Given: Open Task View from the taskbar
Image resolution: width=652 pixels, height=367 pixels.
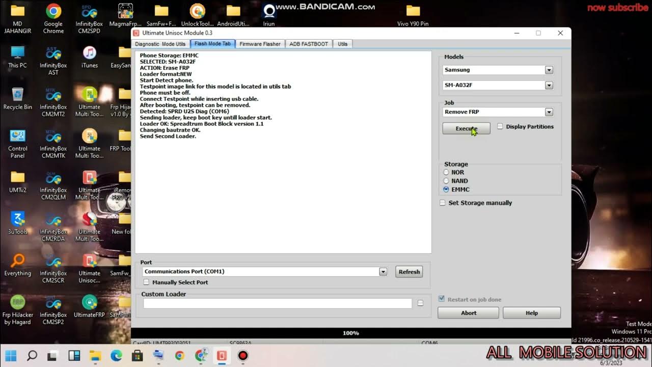Looking at the screenshot, I should (x=53, y=355).
